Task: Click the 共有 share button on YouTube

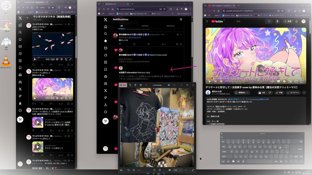Action: point(280,93)
